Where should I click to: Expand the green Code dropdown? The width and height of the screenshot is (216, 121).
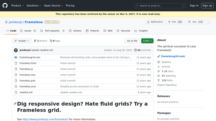pos(147,41)
